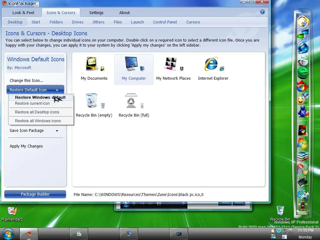Choose Restore all Desktop icons entry
This screenshot has width=320, height=240.
41,112
